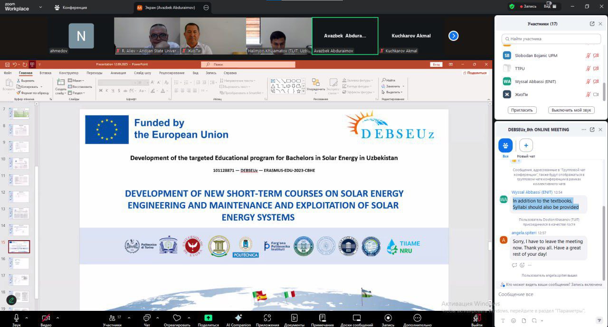Viewport: 608px width, 327px height.
Task: Click the AI Companion icon
Action: tap(238, 318)
